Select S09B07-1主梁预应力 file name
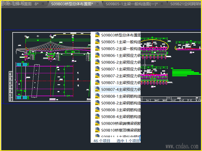202x151 pixels. [121, 69]
